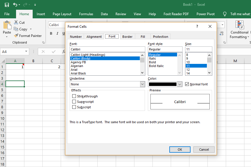
Task: Open the File menu
Action: pos(7,14)
